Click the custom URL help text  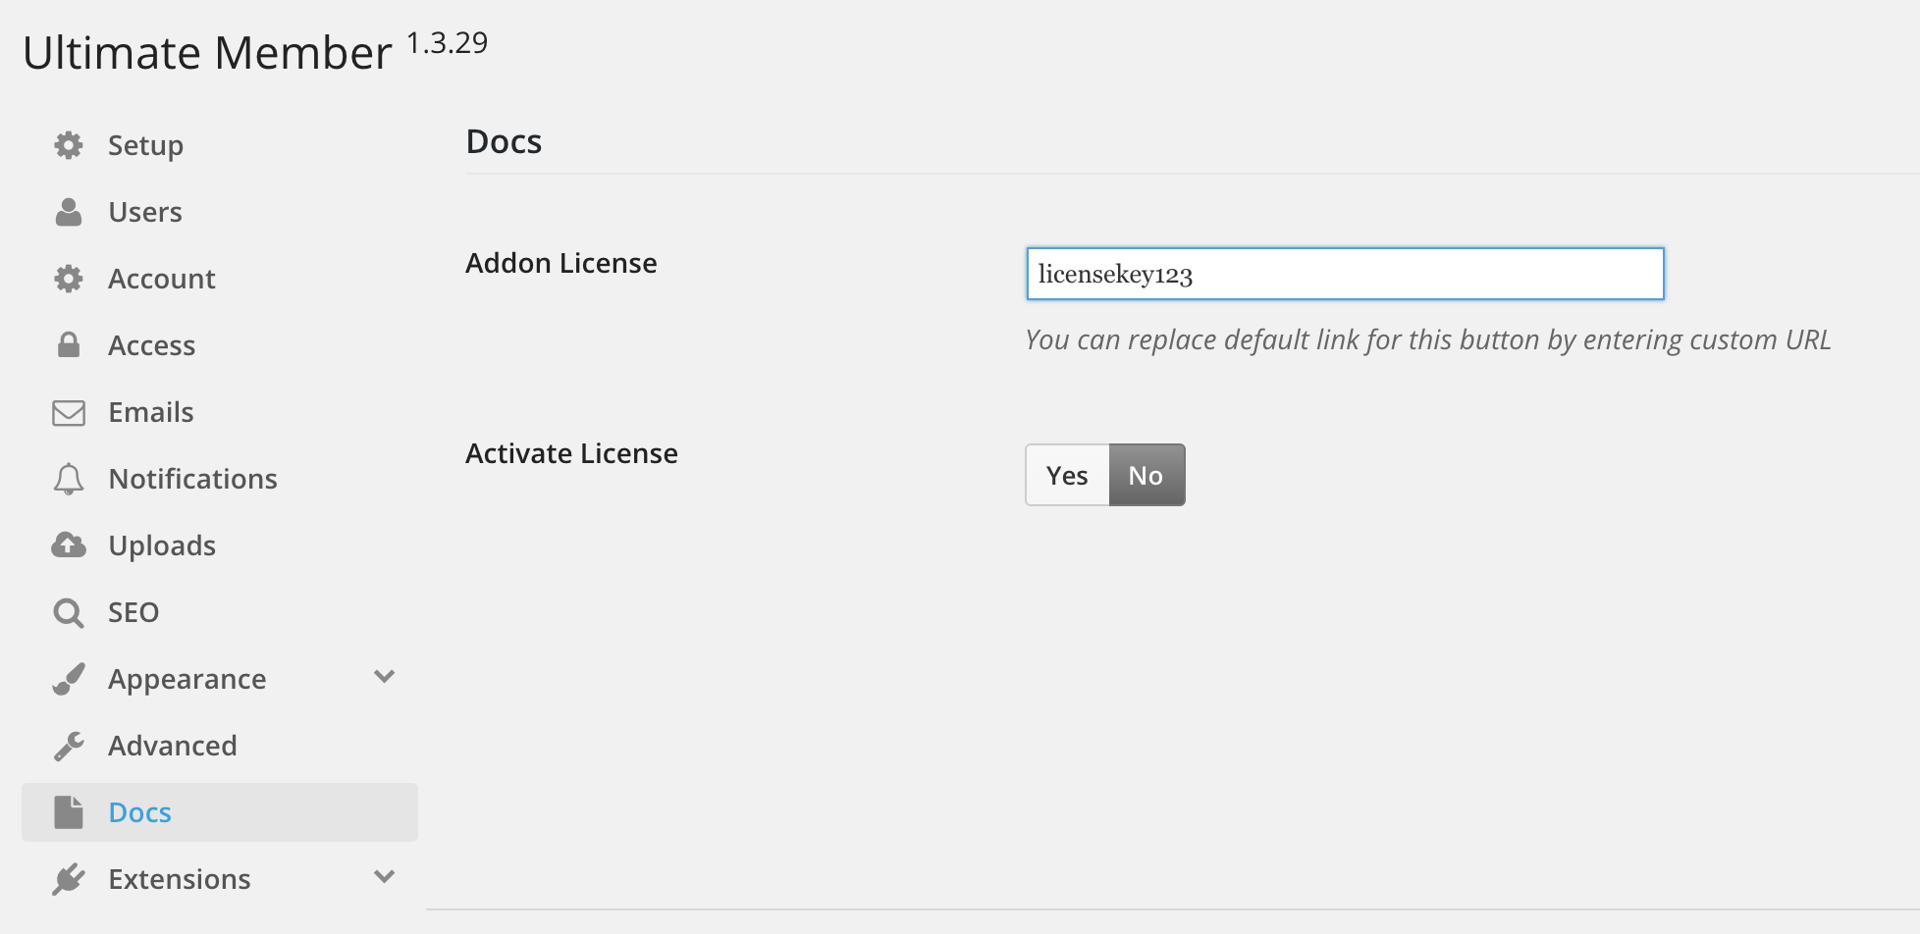(1428, 340)
